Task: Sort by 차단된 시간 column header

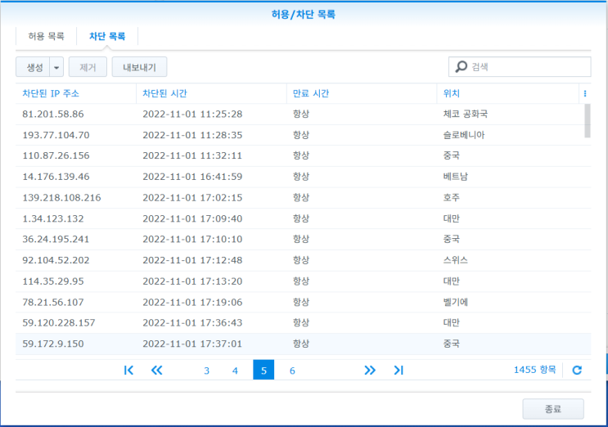Action: [211, 93]
